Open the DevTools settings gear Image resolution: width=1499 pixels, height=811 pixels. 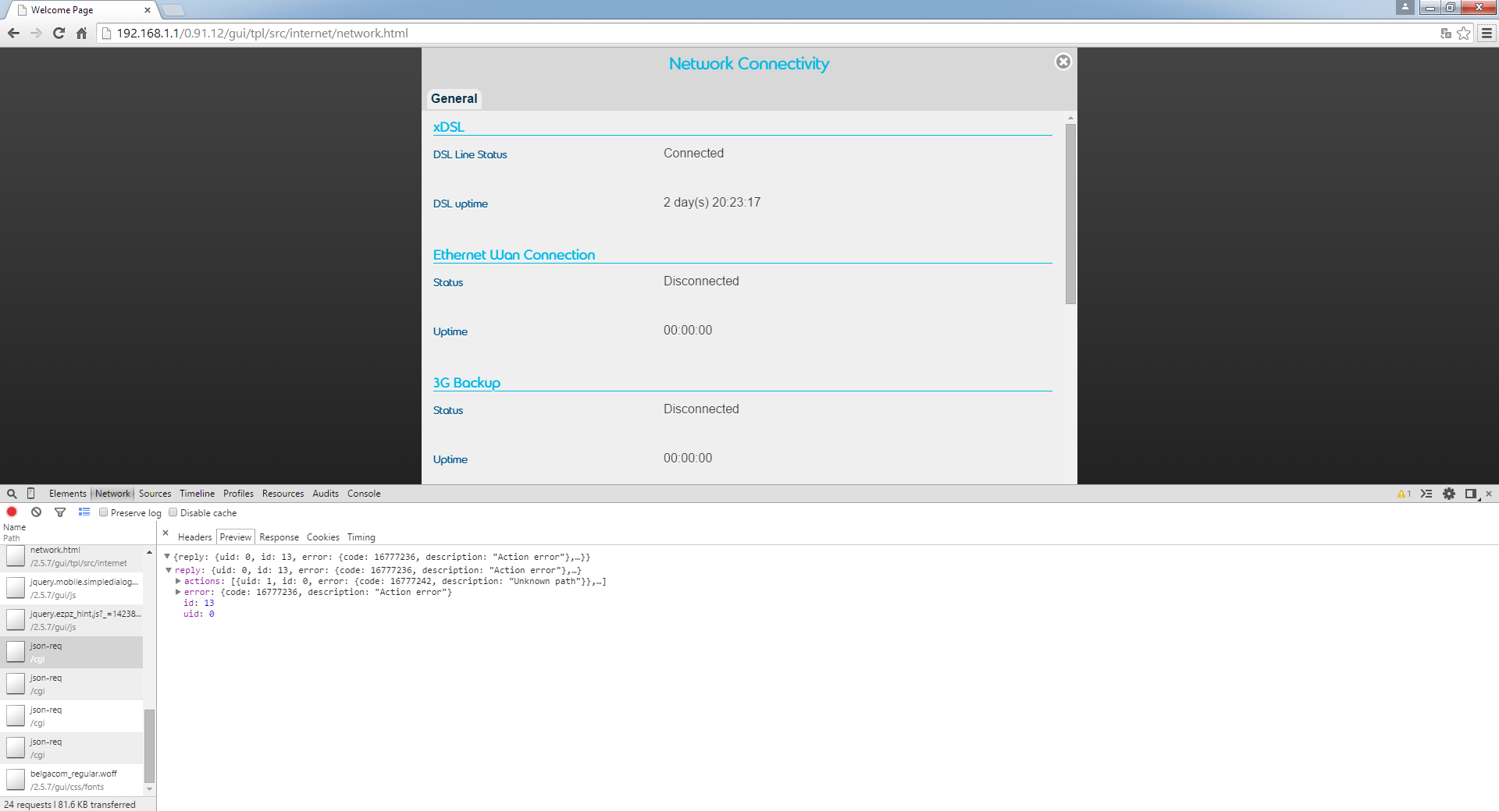coord(1449,494)
